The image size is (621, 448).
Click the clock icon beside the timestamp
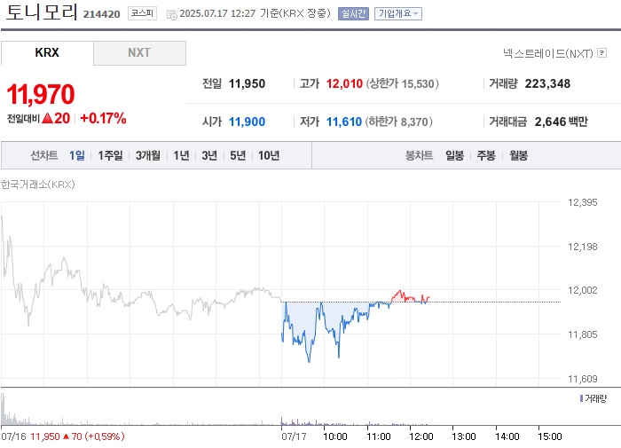coord(171,15)
